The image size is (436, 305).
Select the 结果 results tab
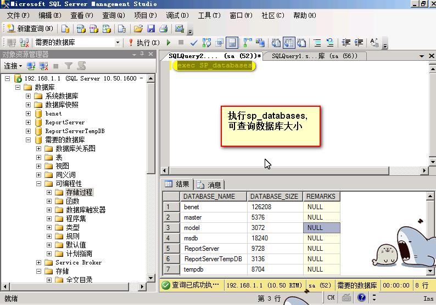pos(177,184)
